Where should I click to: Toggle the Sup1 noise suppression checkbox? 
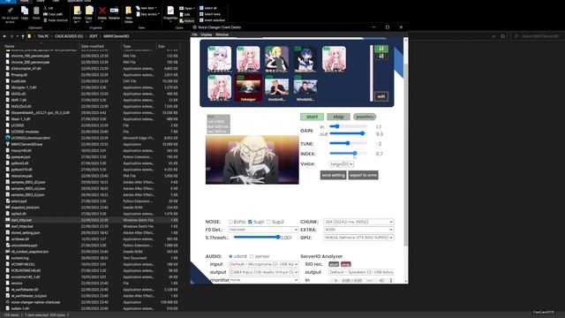coord(250,222)
